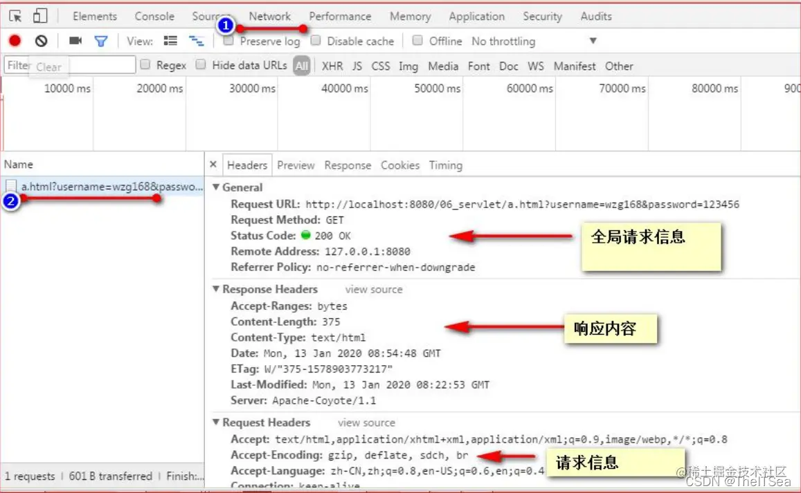This screenshot has height=493, width=801.
Task: Toggle the blue filter funnel icon
Action: [101, 41]
